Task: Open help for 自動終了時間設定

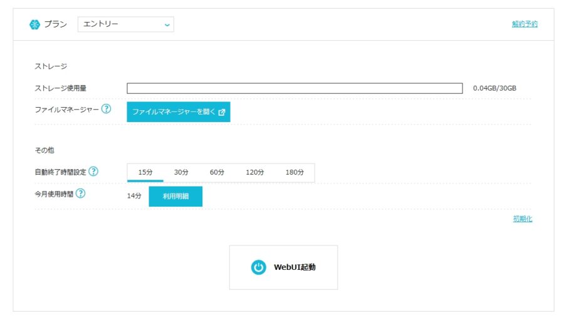Action: 93,172
